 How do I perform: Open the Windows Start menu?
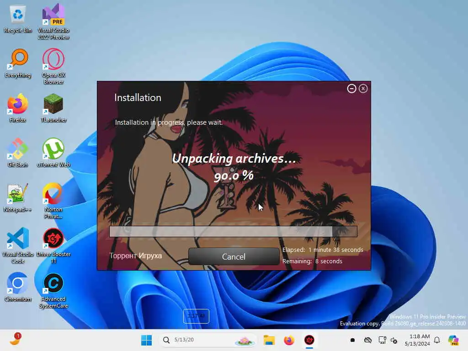point(146,340)
